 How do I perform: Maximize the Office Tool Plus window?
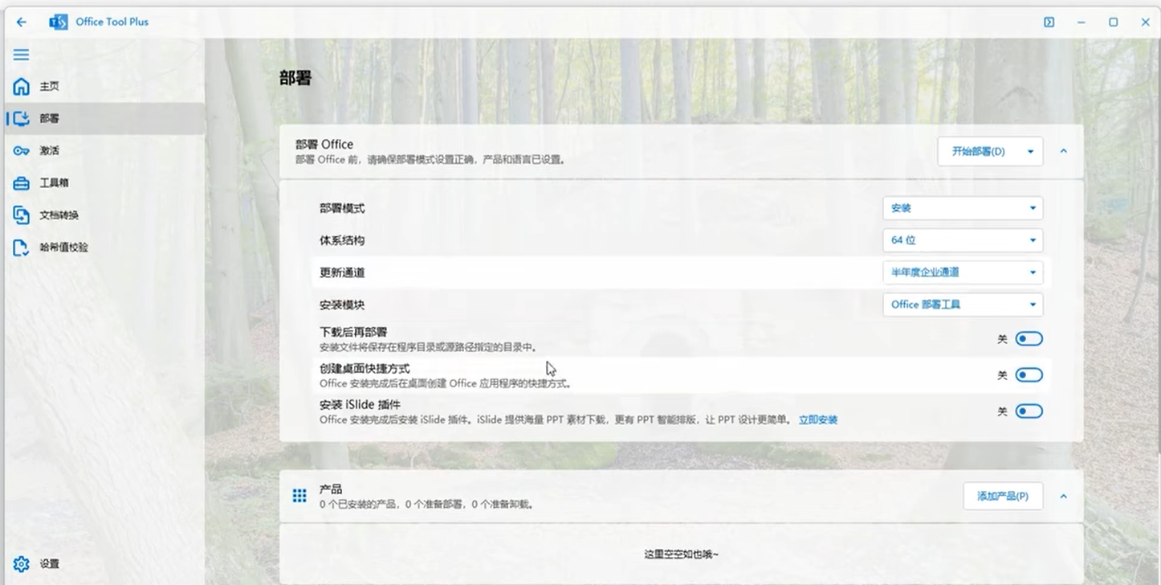point(1114,22)
